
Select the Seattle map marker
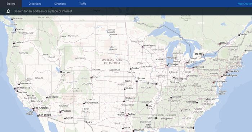15,30
